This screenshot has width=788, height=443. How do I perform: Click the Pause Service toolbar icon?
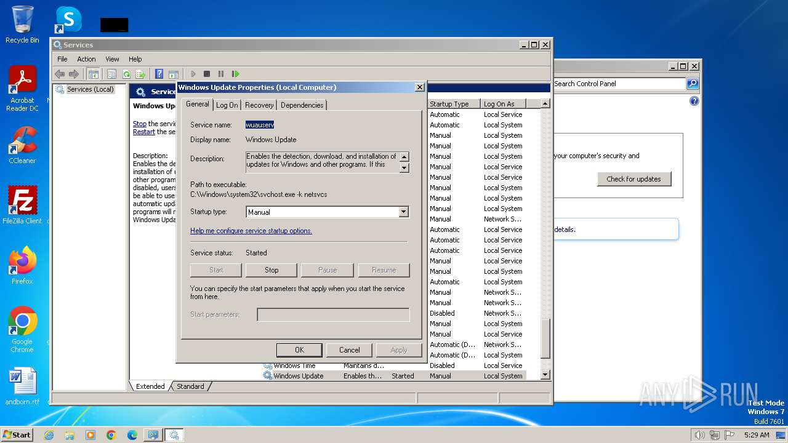(221, 74)
